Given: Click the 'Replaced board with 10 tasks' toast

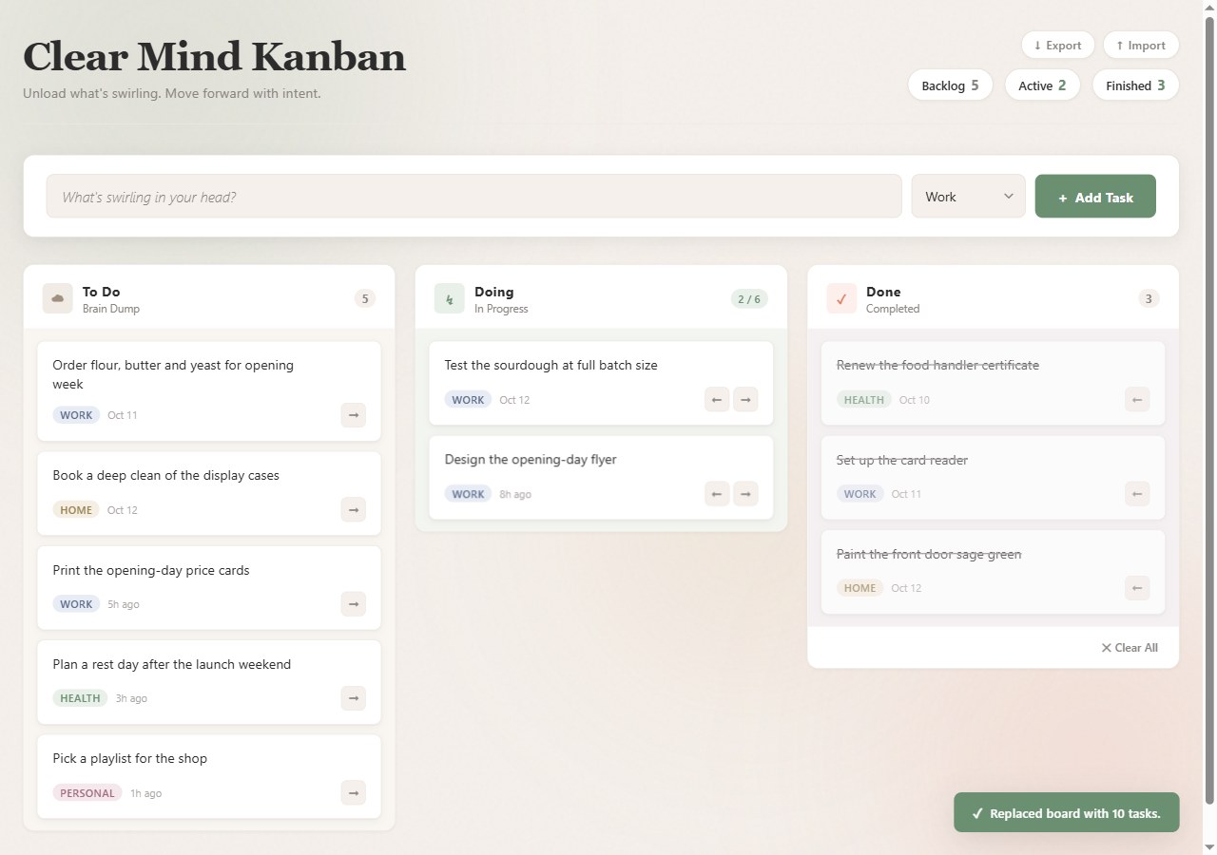Looking at the screenshot, I should (x=1066, y=813).
